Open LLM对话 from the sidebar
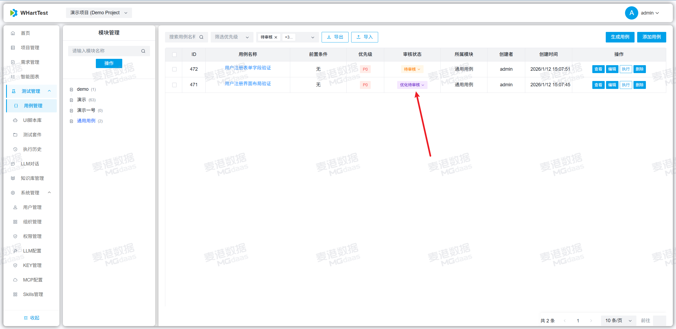This screenshot has height=329, width=676. click(x=30, y=164)
